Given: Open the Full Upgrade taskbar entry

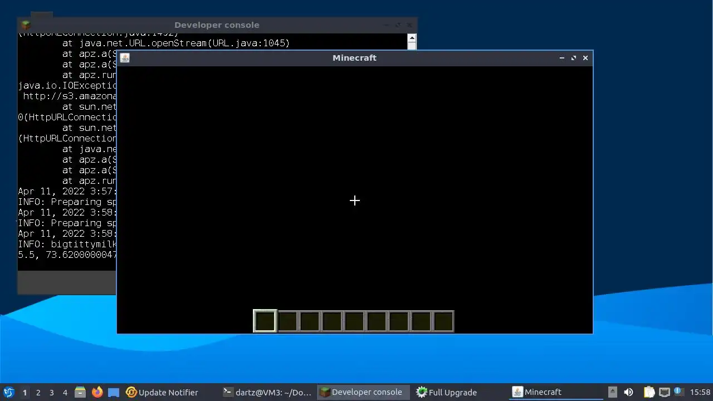Looking at the screenshot, I should pyautogui.click(x=447, y=392).
